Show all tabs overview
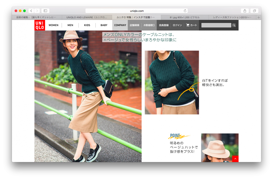 [x=254, y=11]
